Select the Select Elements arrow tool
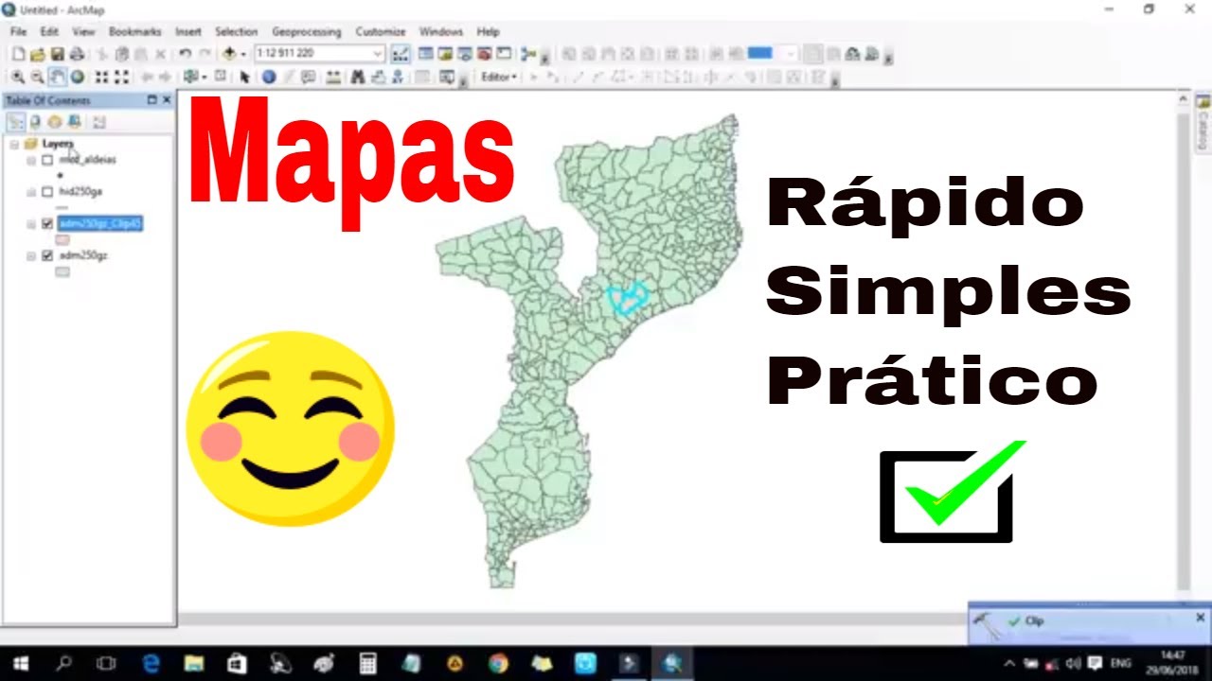The height and width of the screenshot is (681, 1212). pyautogui.click(x=245, y=78)
